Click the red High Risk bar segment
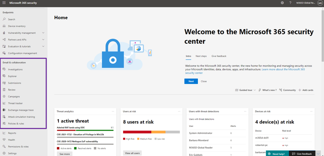Image resolution: width=324 pixels, height=156 pixels. (137, 132)
